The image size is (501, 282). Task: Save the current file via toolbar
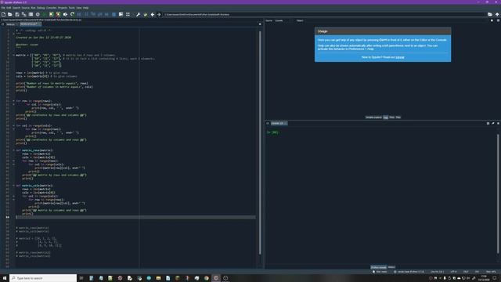tap(17, 14)
